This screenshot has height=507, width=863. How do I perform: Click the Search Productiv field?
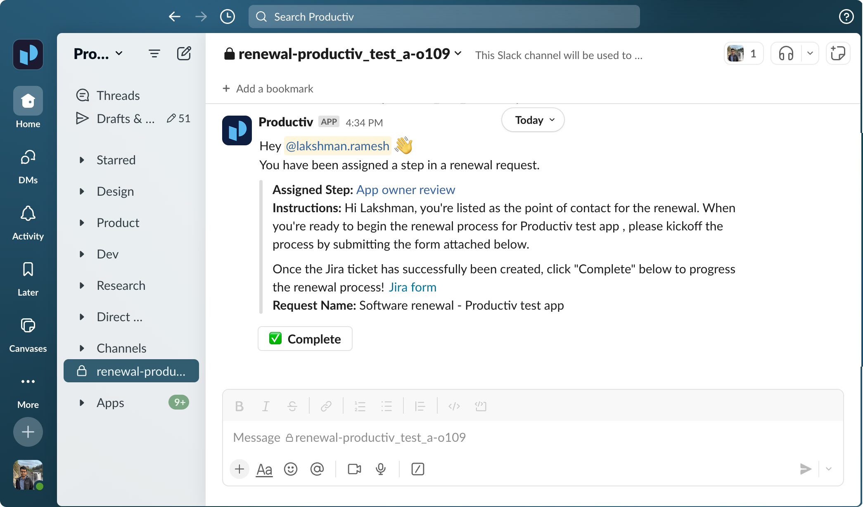[444, 17]
